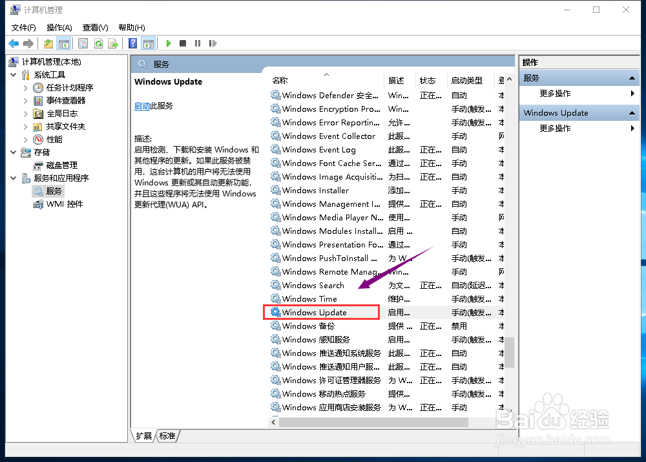Image resolution: width=646 pixels, height=462 pixels.
Task: Sort by the 状态 column header
Action: tap(431, 80)
